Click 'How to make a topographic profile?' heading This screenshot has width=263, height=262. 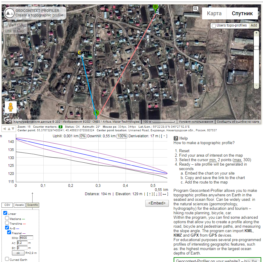pos(204,143)
